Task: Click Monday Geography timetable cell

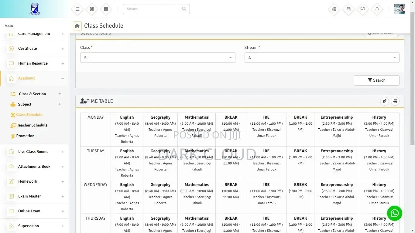Action: pyautogui.click(x=160, y=130)
